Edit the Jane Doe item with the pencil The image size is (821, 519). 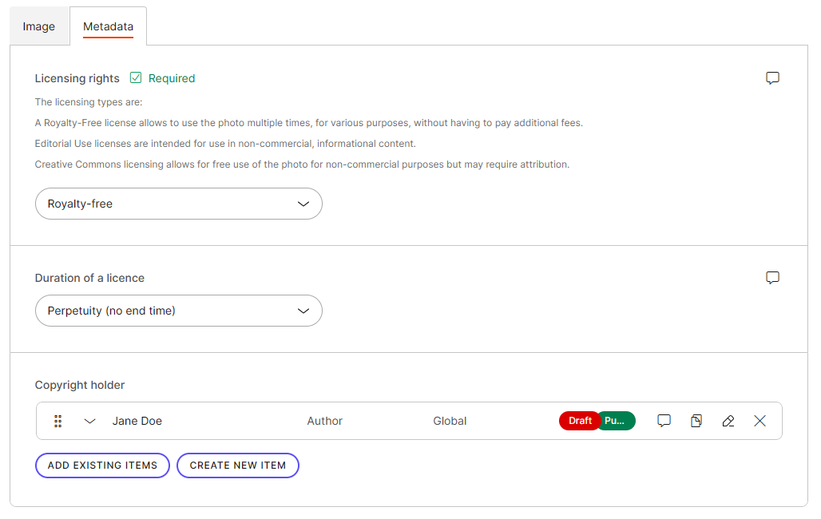pyautogui.click(x=728, y=421)
